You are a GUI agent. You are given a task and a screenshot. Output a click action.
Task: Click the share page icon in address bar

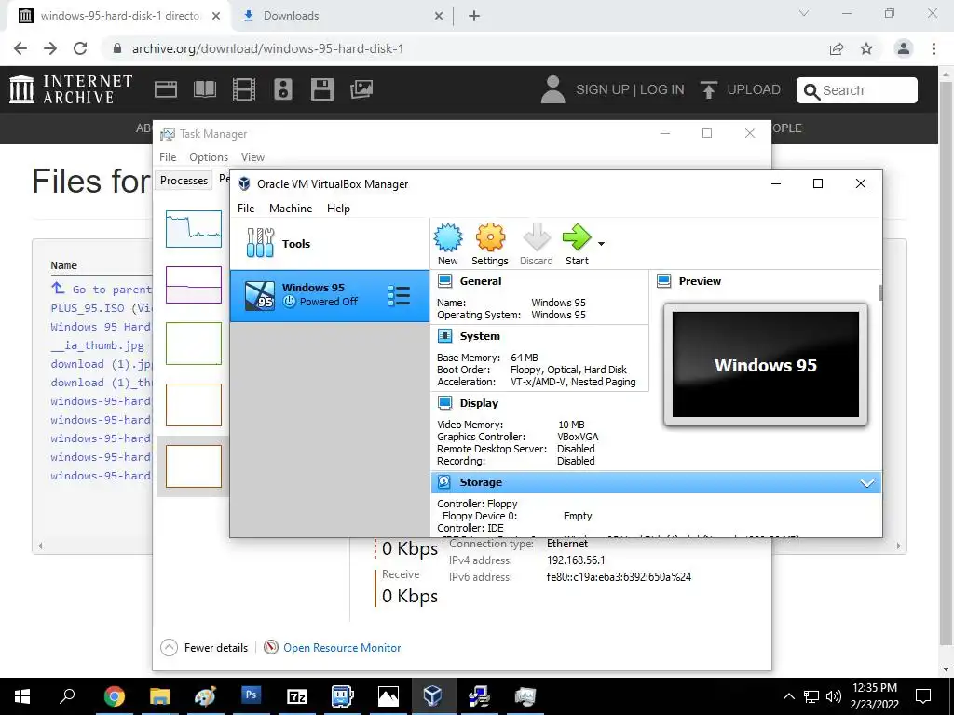point(837,48)
